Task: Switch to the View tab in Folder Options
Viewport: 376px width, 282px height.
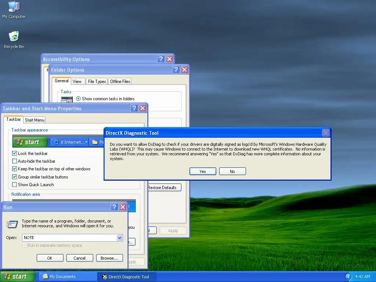Action: (77, 81)
